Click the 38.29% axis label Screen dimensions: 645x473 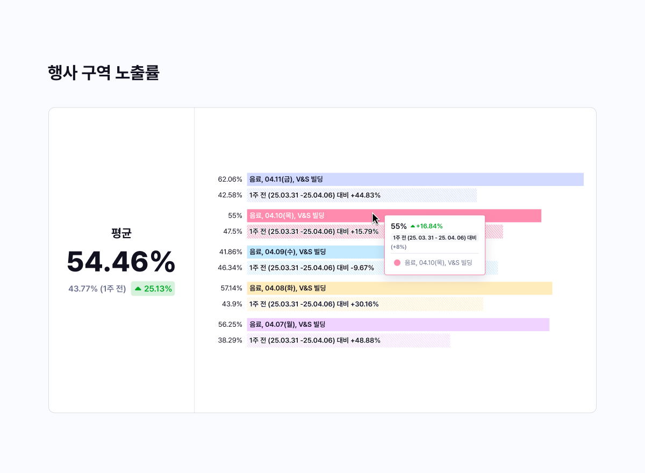(230, 341)
